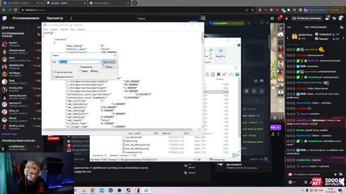
Task: Click the Twitch search input field
Action: (x=168, y=18)
